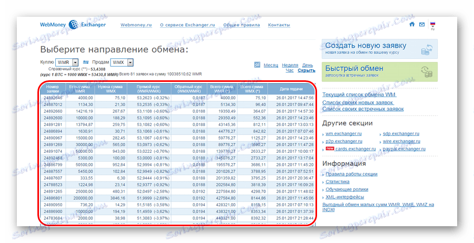Click Создать новую заявку button

click(379, 49)
